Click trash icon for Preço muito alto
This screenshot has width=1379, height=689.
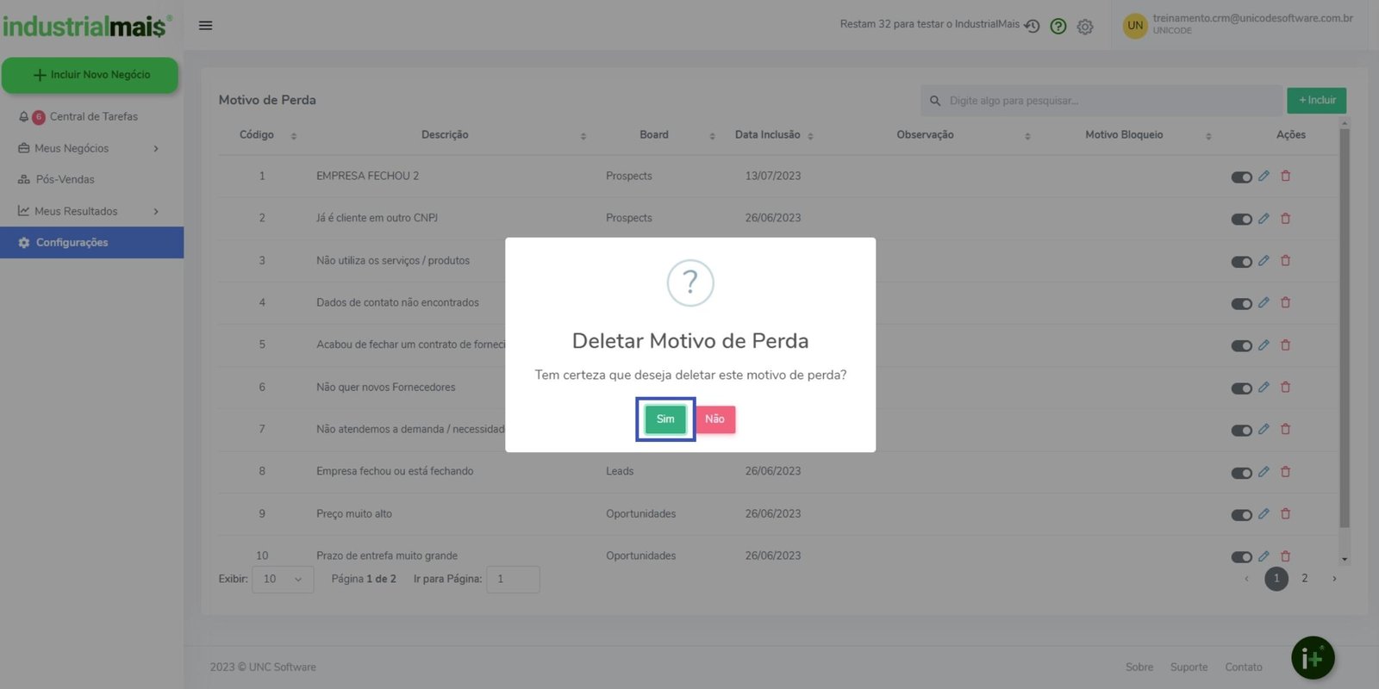[1285, 514]
